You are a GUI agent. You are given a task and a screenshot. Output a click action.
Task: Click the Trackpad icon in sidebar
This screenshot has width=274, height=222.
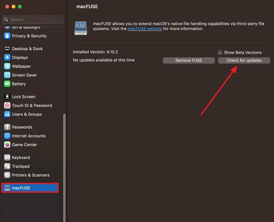tap(7, 166)
